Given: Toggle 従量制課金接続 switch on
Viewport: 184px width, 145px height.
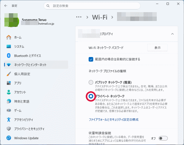Looking at the screenshot, I should [x=163, y=138].
